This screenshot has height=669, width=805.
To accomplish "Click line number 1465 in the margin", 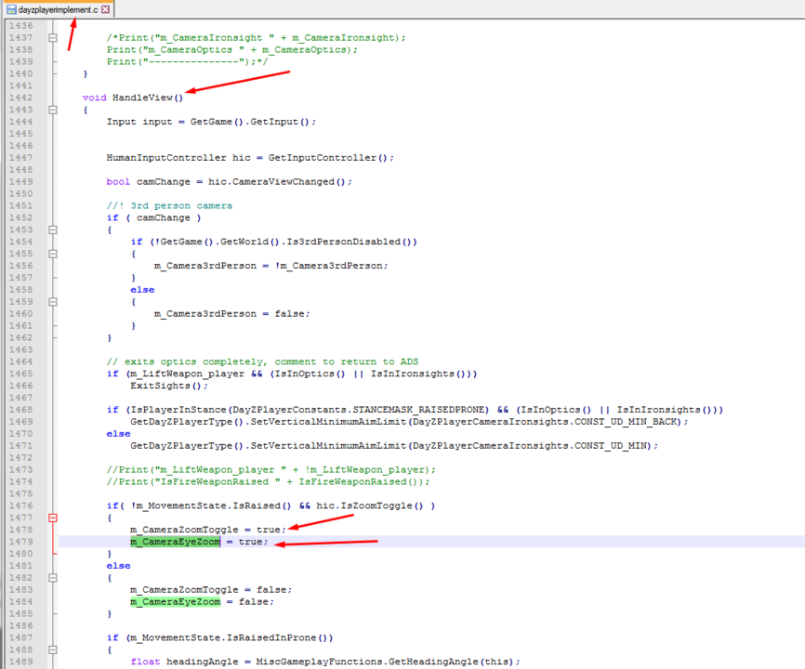I will point(21,374).
